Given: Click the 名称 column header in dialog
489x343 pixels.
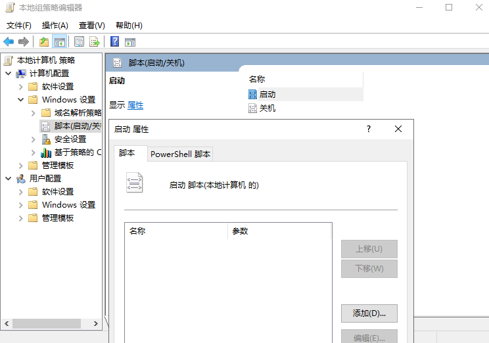Looking at the screenshot, I should [175, 231].
